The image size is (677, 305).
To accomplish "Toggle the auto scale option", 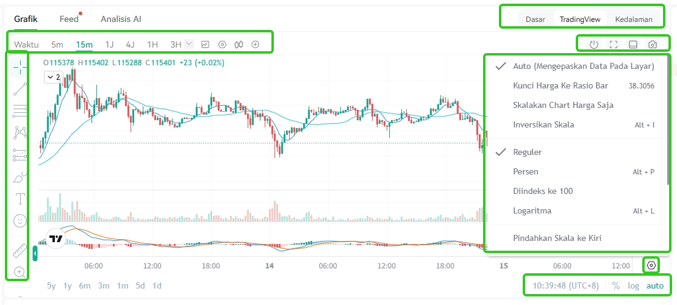I will [x=654, y=285].
